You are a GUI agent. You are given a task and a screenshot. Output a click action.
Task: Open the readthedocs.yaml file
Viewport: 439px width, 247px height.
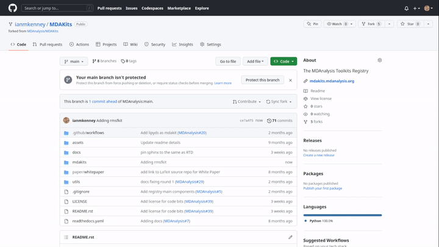pyautogui.click(x=88, y=221)
